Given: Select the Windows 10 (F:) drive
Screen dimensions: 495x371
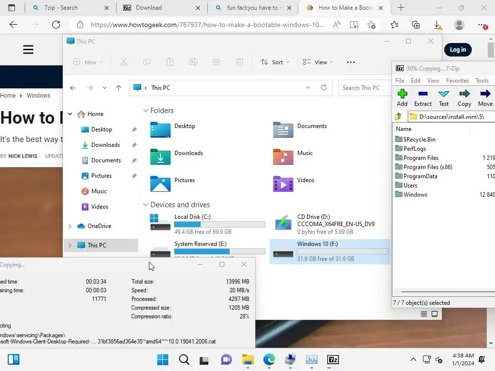Looking at the screenshot, I should click(x=330, y=251).
